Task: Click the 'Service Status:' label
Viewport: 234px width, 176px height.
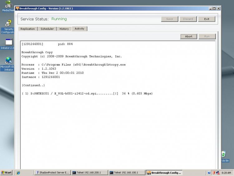Action: tap(34, 19)
